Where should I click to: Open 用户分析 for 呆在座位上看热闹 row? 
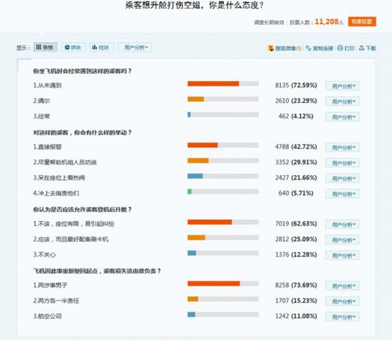(x=342, y=178)
